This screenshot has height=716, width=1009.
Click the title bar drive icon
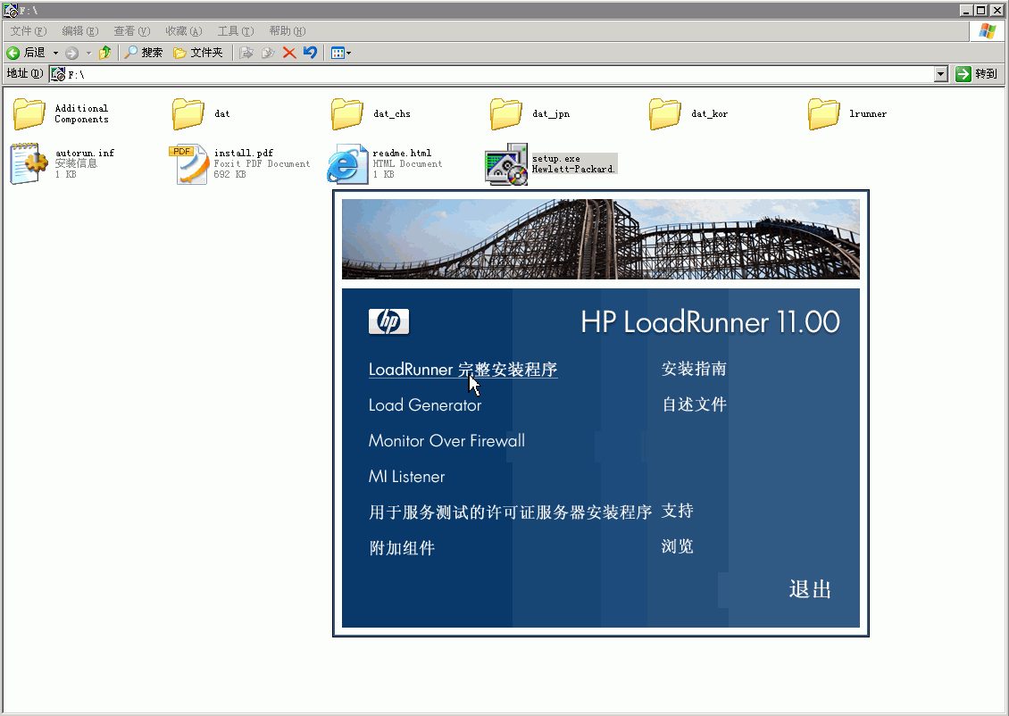(x=10, y=11)
